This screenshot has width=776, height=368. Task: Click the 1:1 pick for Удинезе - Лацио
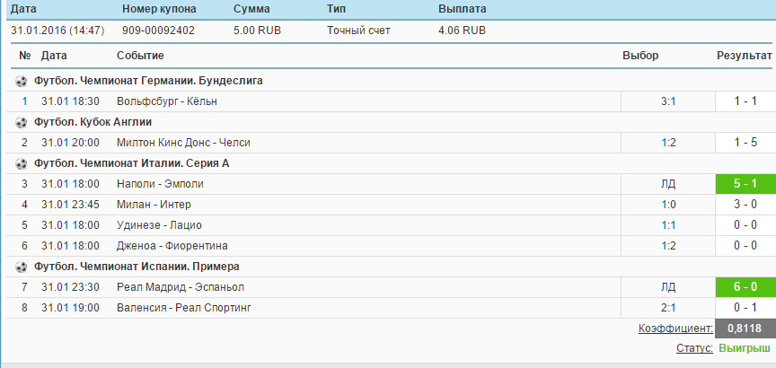click(x=668, y=225)
